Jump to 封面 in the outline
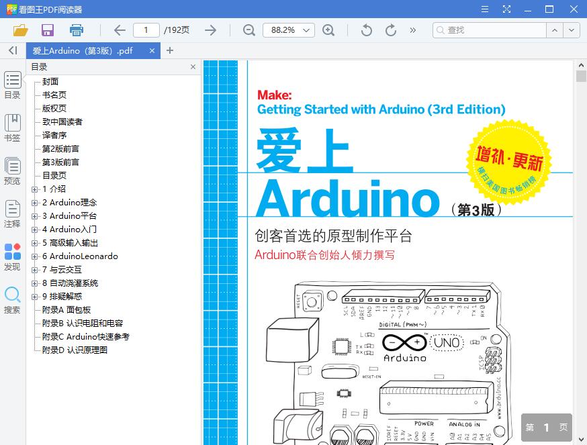The width and height of the screenshot is (587, 445). pos(50,81)
